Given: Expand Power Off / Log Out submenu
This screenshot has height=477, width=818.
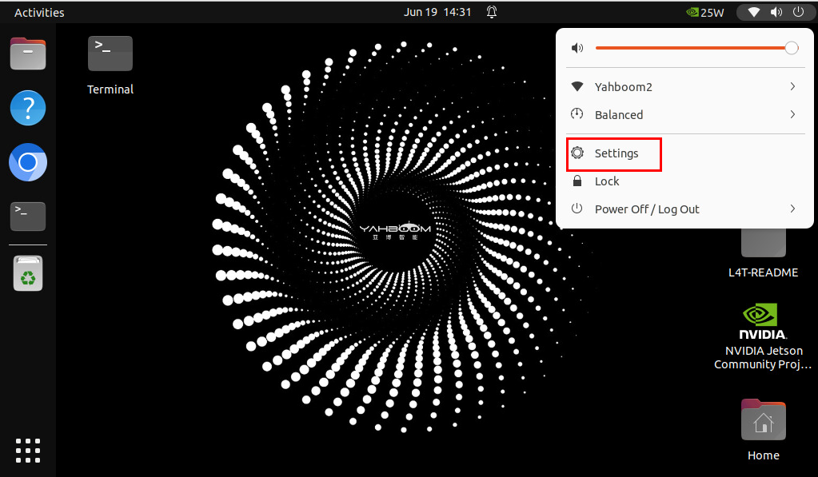Looking at the screenshot, I should pos(792,209).
